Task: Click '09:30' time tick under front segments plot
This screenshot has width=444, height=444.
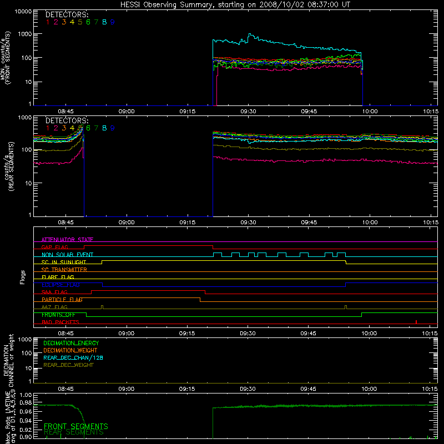Action: point(248,112)
